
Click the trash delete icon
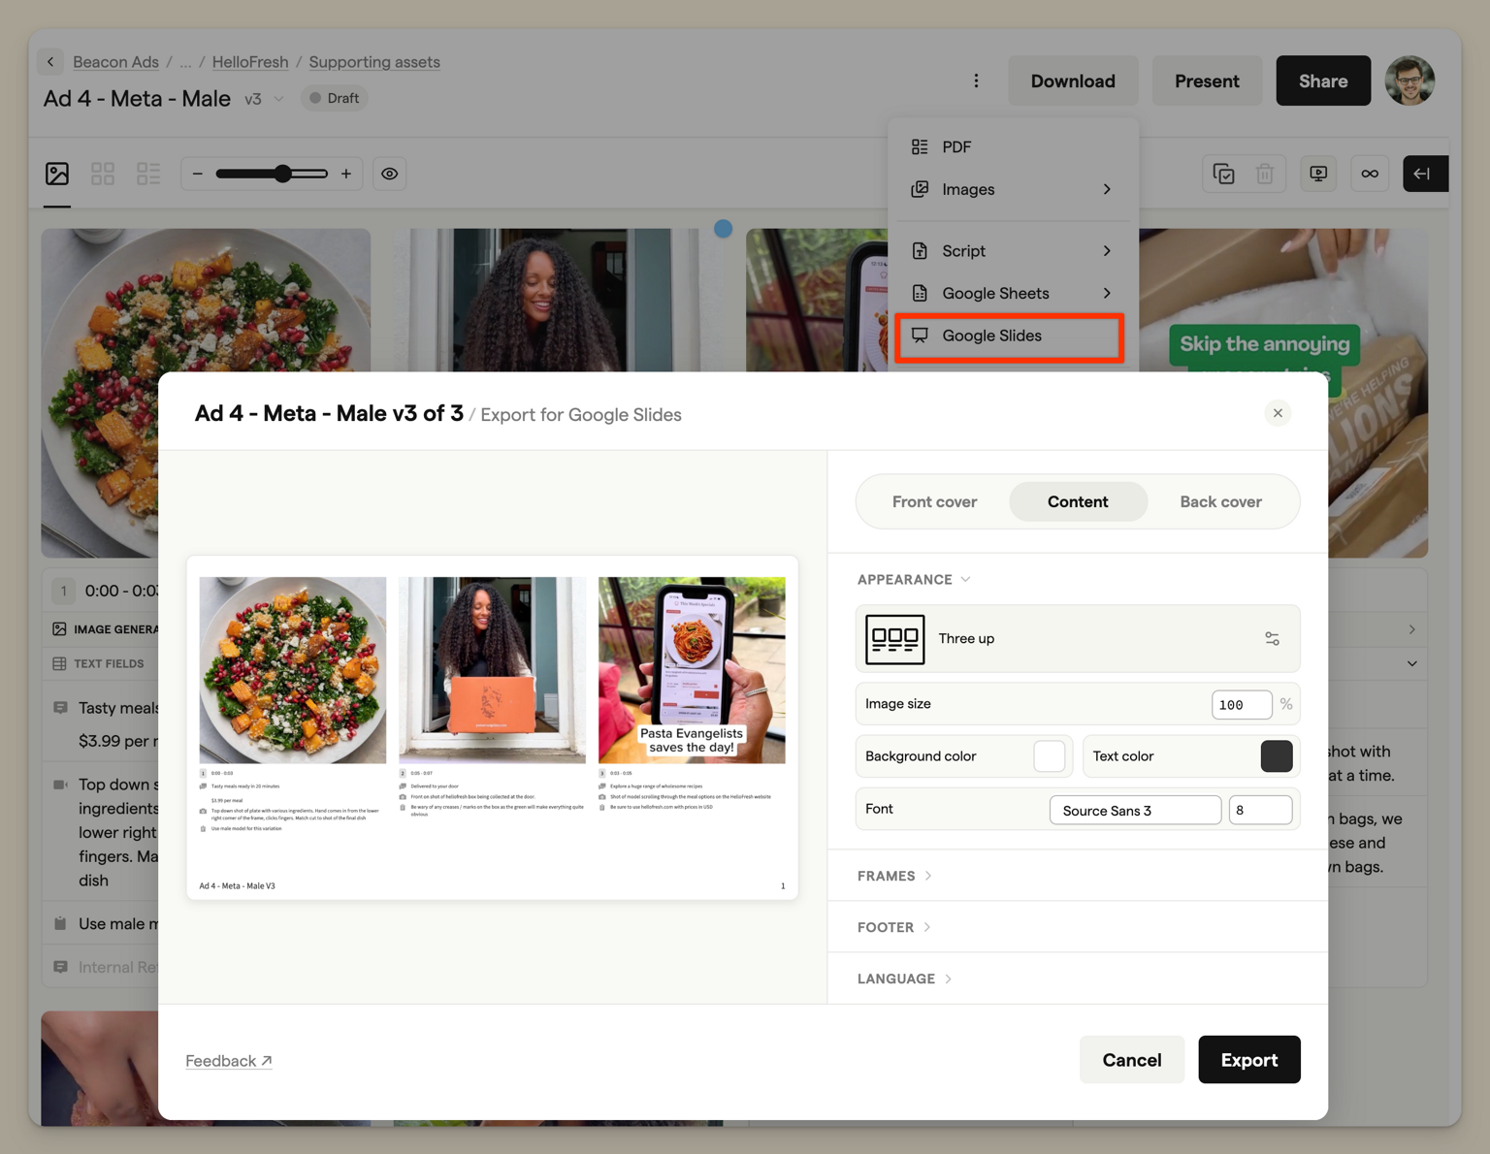(x=1265, y=174)
